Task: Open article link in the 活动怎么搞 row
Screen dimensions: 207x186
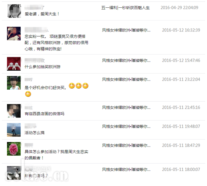Action: 126,127
